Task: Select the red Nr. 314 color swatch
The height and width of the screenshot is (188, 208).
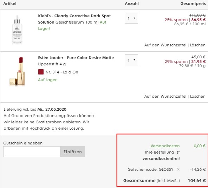Action: 41,72
